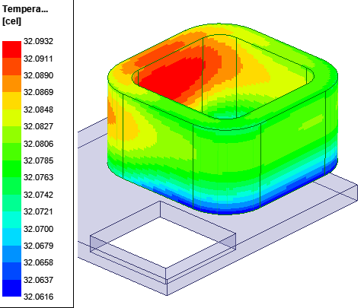Click the 32.0742 legend value
The image size is (364, 308).
pyautogui.click(x=38, y=195)
